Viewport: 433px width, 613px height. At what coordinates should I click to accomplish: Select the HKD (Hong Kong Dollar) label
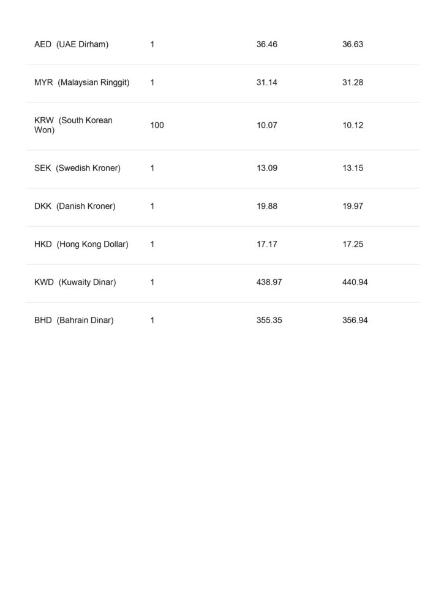[81, 245]
